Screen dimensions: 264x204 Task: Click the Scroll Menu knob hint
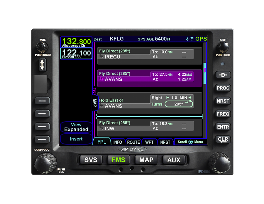point(190,142)
